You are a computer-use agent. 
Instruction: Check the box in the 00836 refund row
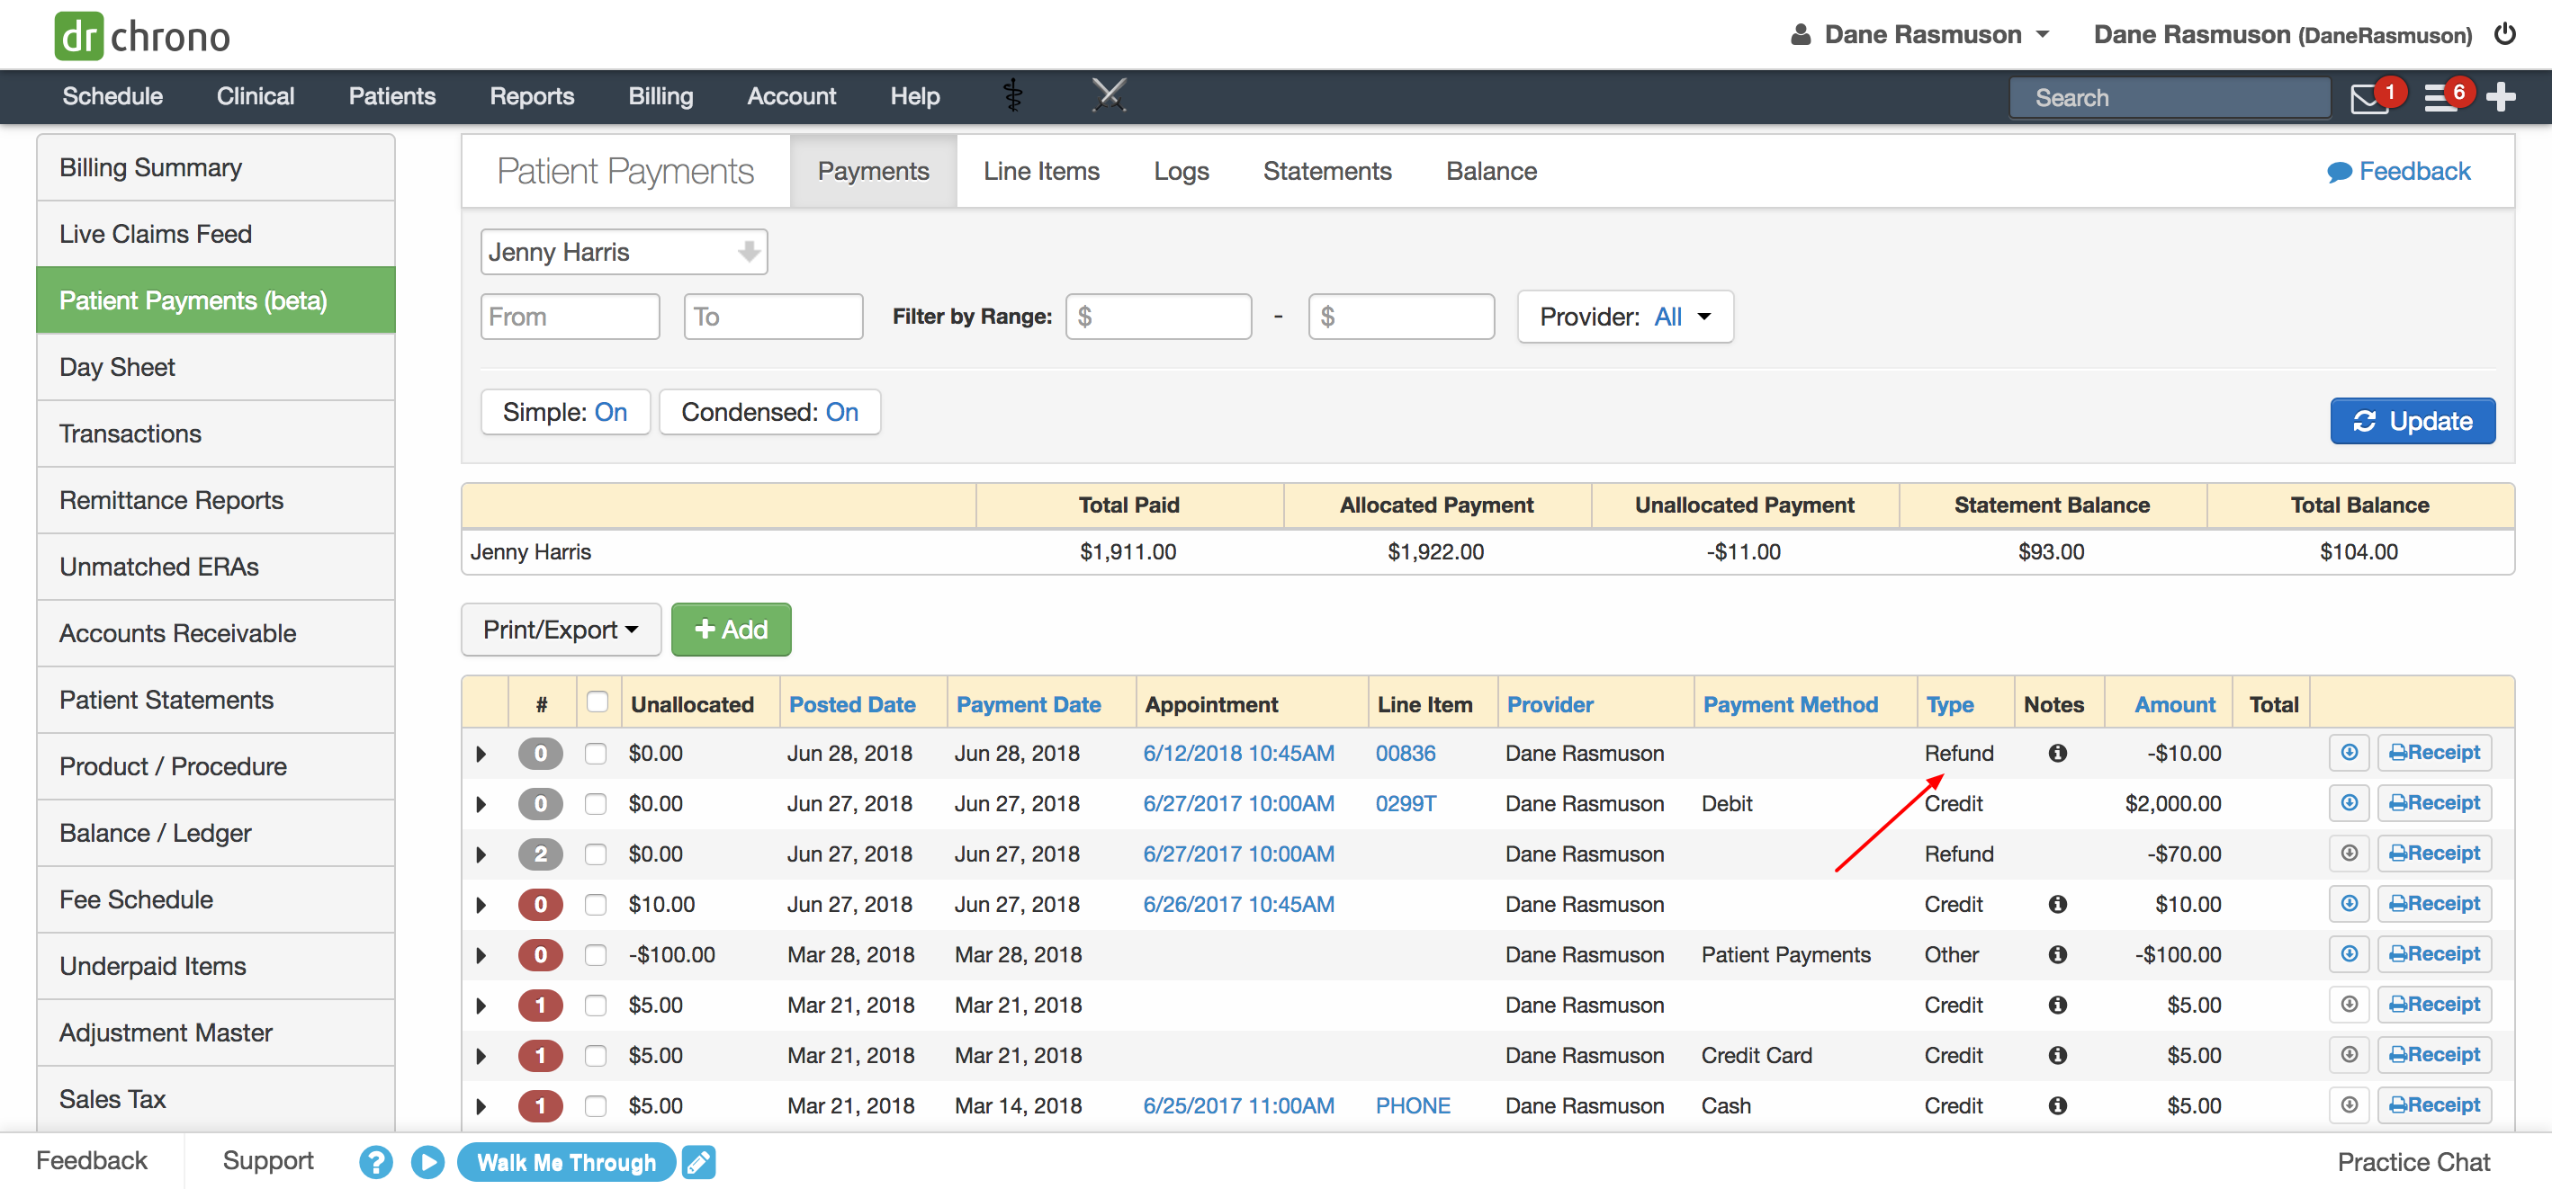(x=596, y=754)
